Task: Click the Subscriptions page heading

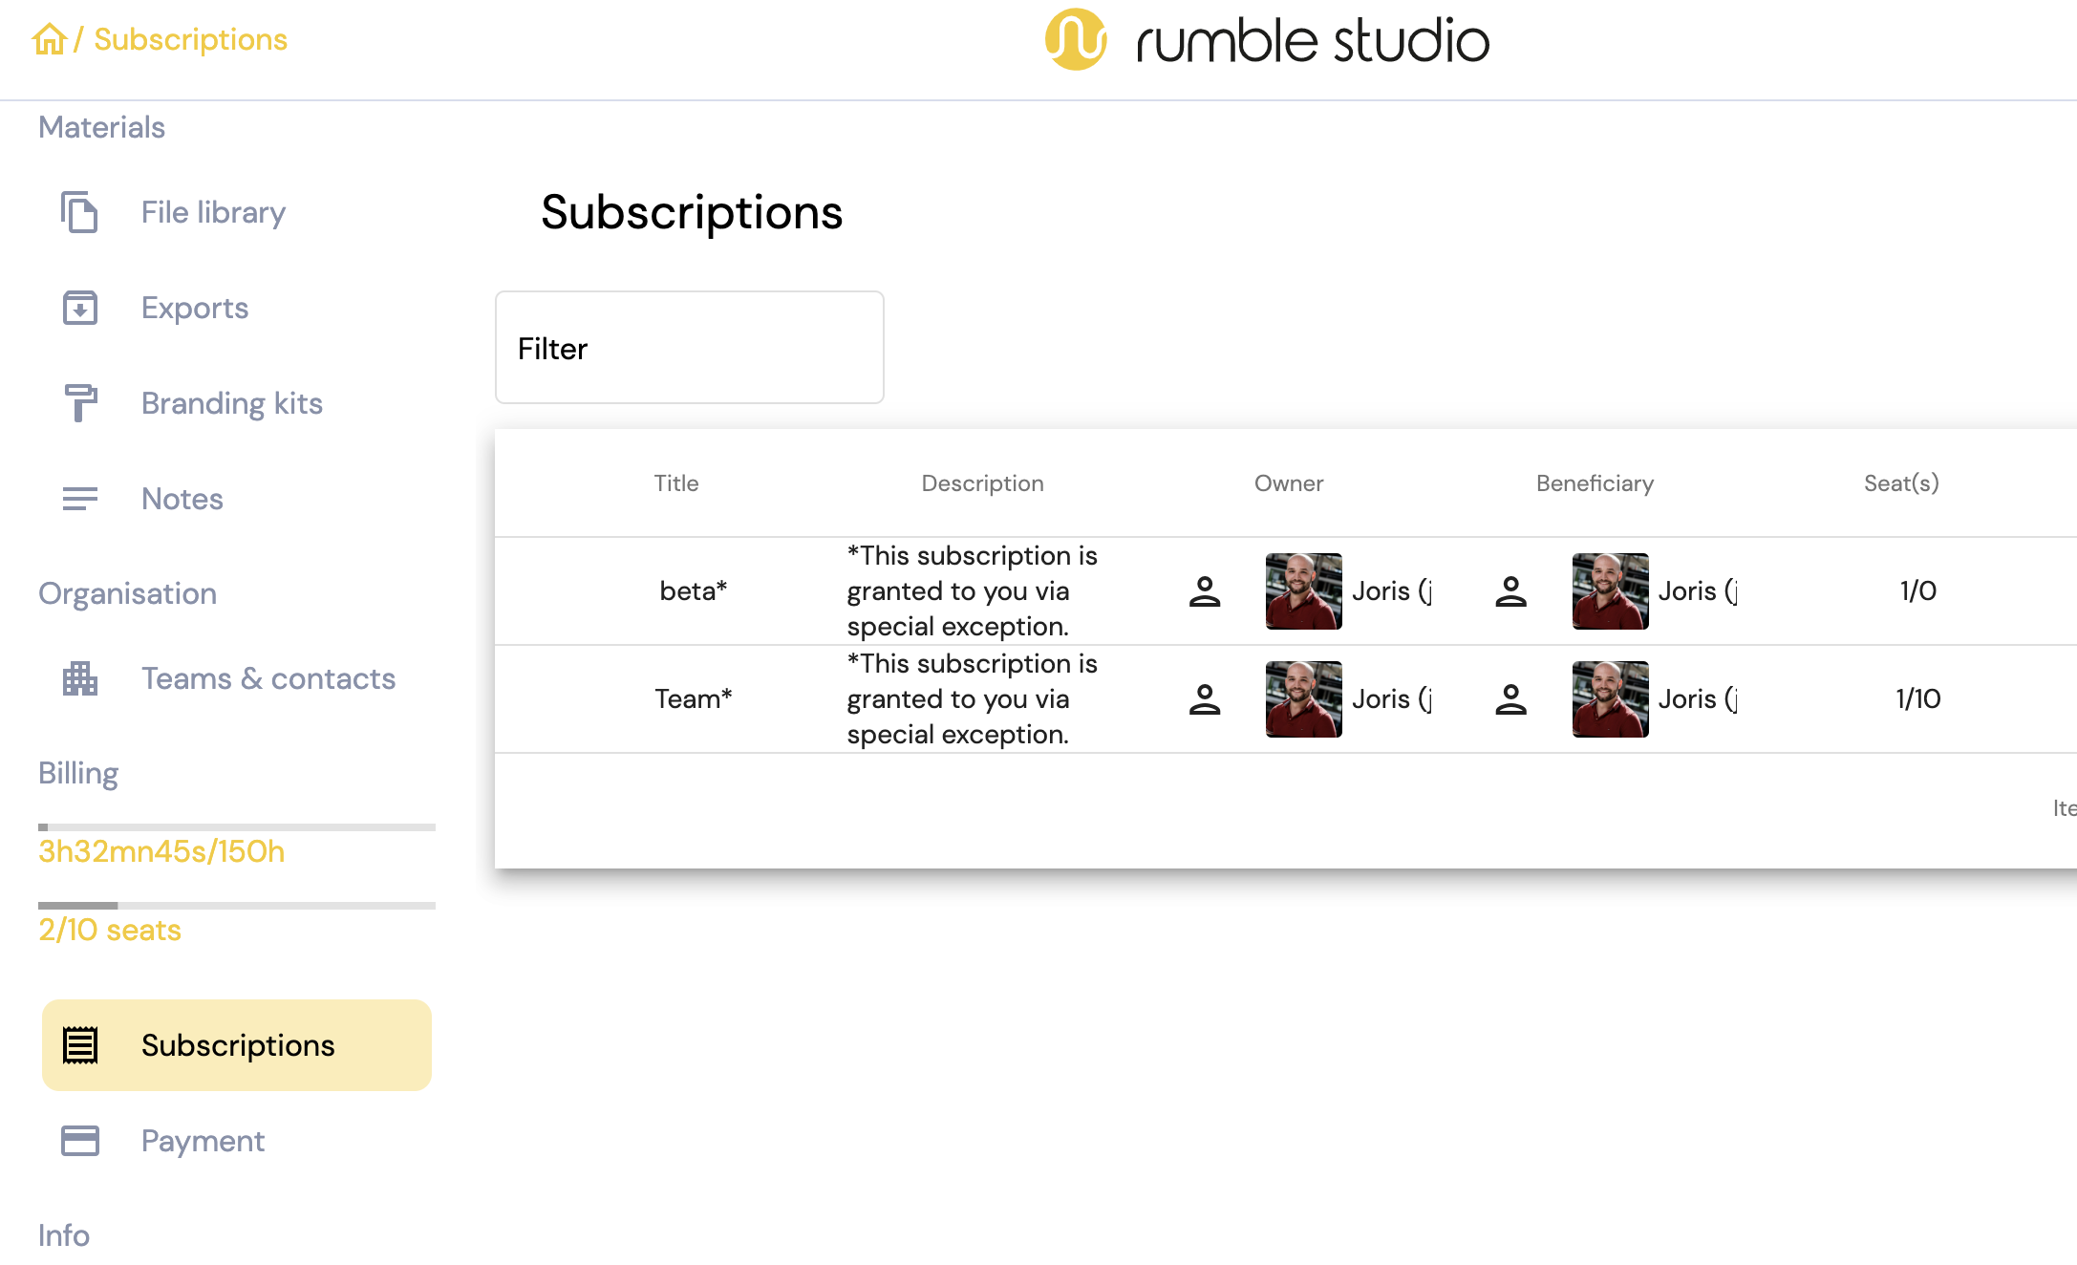Action: click(x=692, y=212)
